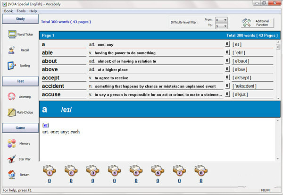The height and width of the screenshot is (195, 283).
Task: Click the definition pane scroll down arrow
Action: pyautogui.click(x=278, y=159)
